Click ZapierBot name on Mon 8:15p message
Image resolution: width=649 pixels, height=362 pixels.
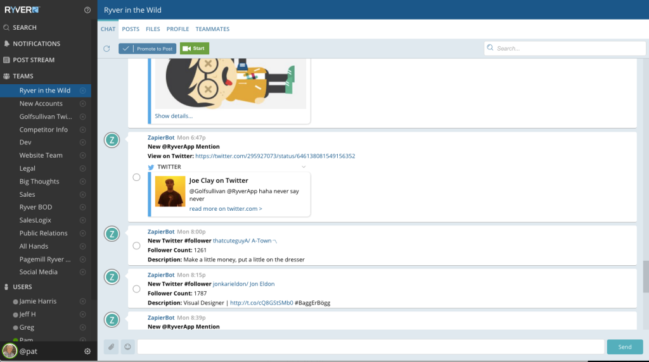point(161,275)
